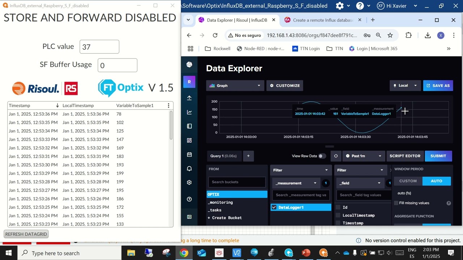
Task: Click the CUSTOMIZE button
Action: point(285,86)
